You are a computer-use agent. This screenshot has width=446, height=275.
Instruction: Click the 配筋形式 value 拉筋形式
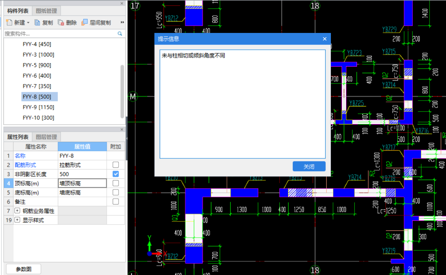click(82, 165)
